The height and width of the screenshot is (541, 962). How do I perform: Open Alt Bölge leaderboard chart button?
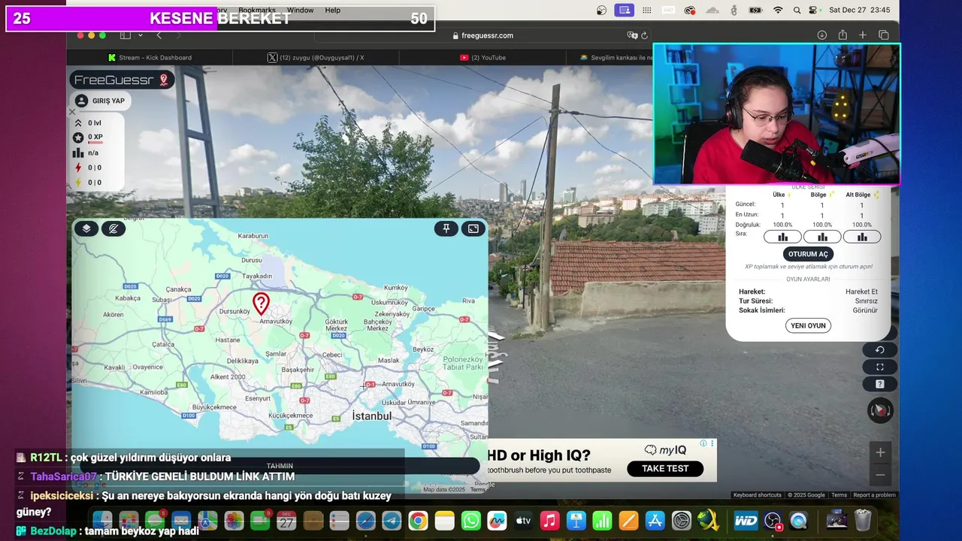pos(862,237)
